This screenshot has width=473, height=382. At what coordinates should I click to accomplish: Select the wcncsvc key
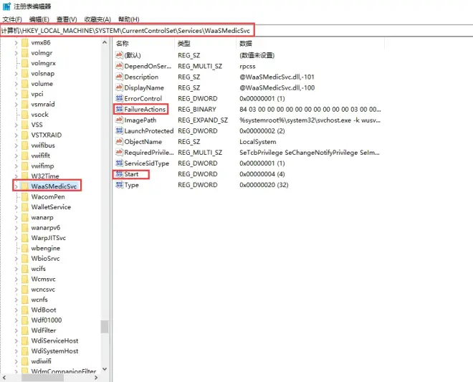43,289
